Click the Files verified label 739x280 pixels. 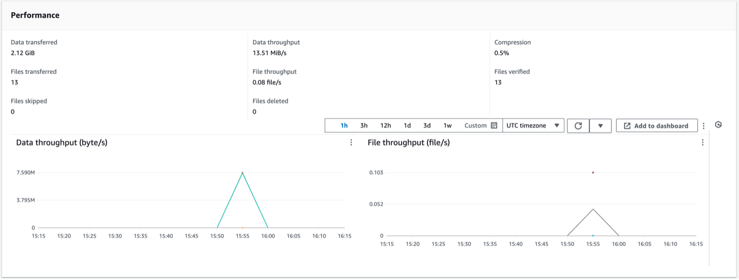512,72
